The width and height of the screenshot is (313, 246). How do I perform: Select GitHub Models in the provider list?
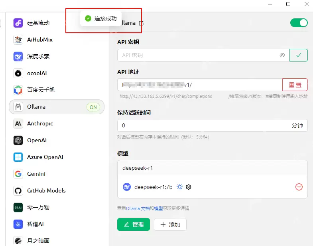[57, 190]
